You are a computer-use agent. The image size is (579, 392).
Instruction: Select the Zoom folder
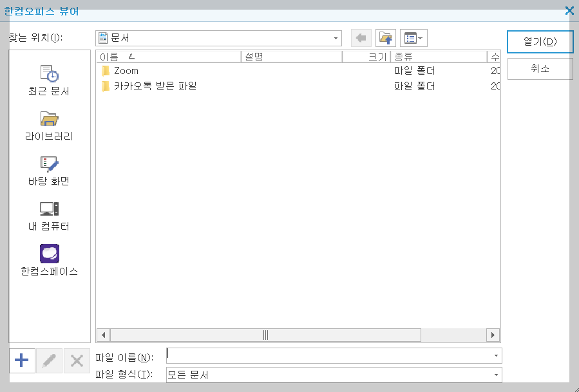[x=126, y=71]
